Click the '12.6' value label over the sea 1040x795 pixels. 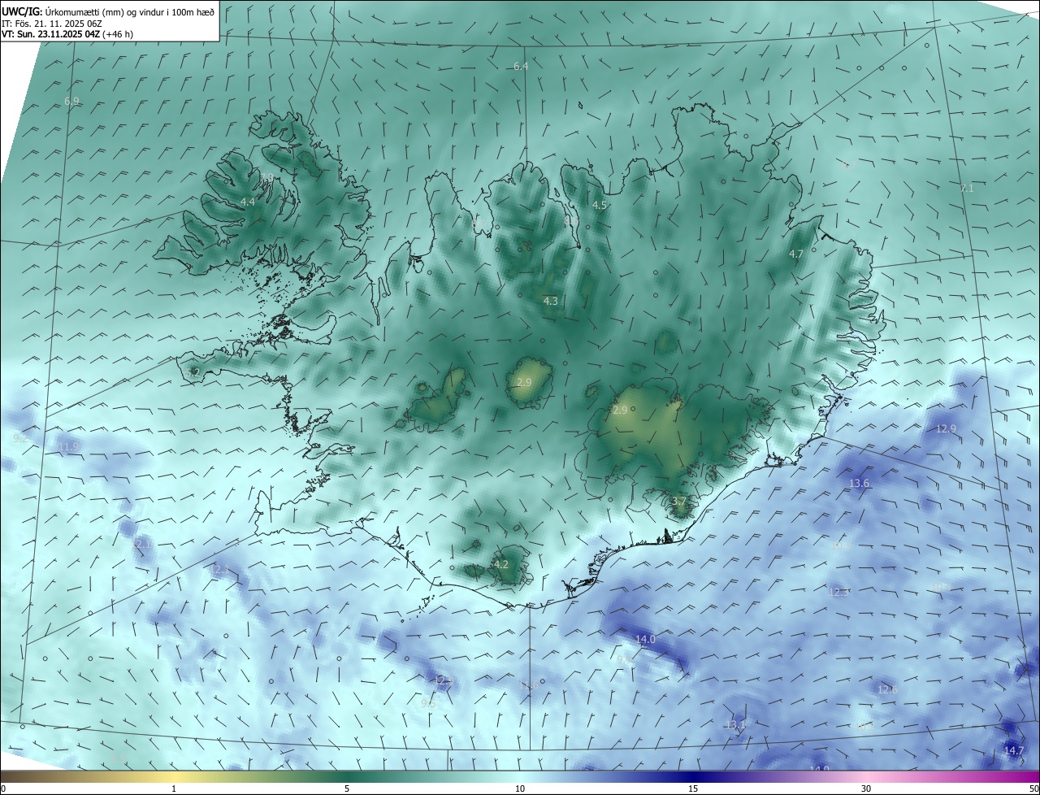click(x=887, y=689)
